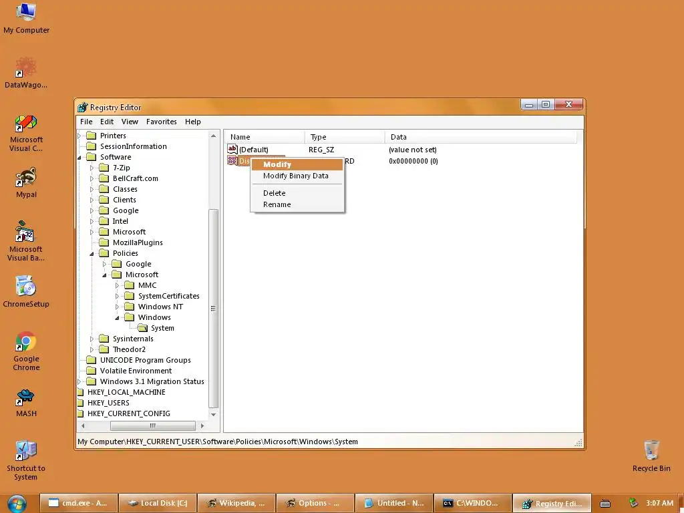Expand the Intel key

pyautogui.click(x=92, y=221)
